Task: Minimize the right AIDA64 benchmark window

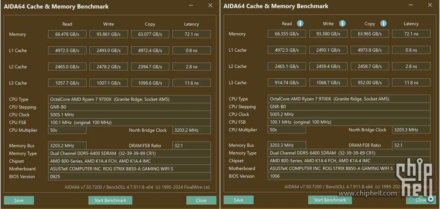Action: click(x=411, y=5)
